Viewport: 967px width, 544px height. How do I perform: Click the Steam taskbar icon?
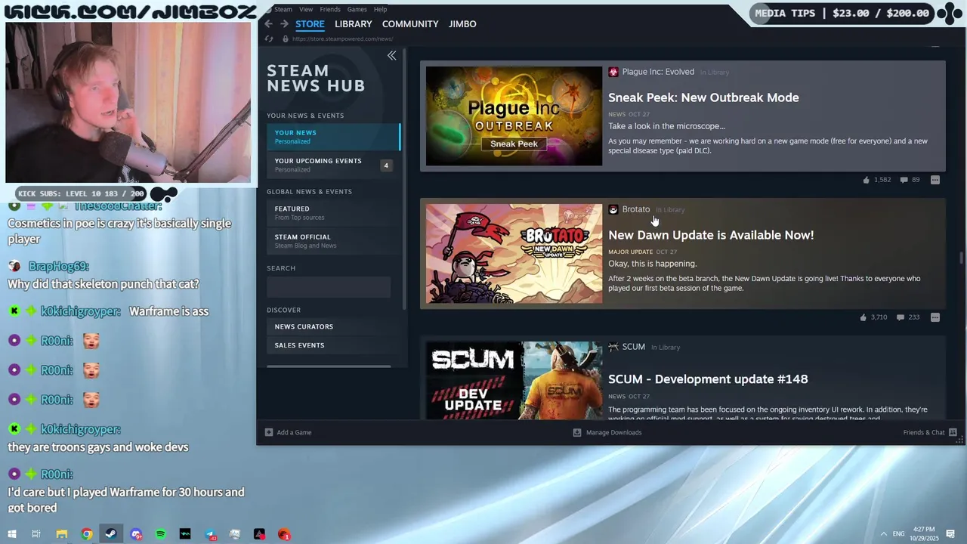click(111, 534)
